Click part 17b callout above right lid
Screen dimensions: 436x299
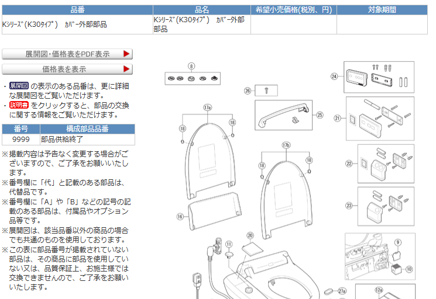(286, 145)
